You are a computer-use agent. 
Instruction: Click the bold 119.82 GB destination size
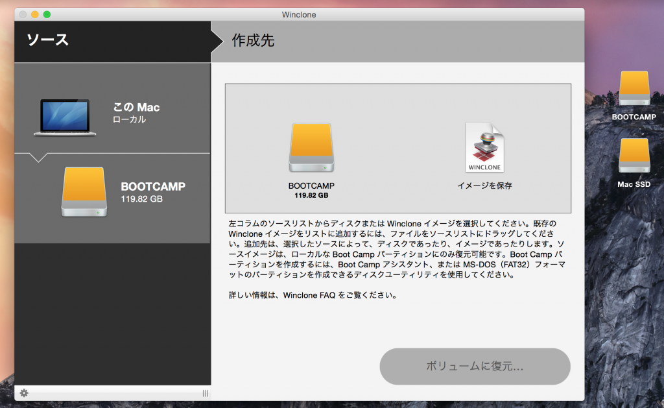[311, 195]
